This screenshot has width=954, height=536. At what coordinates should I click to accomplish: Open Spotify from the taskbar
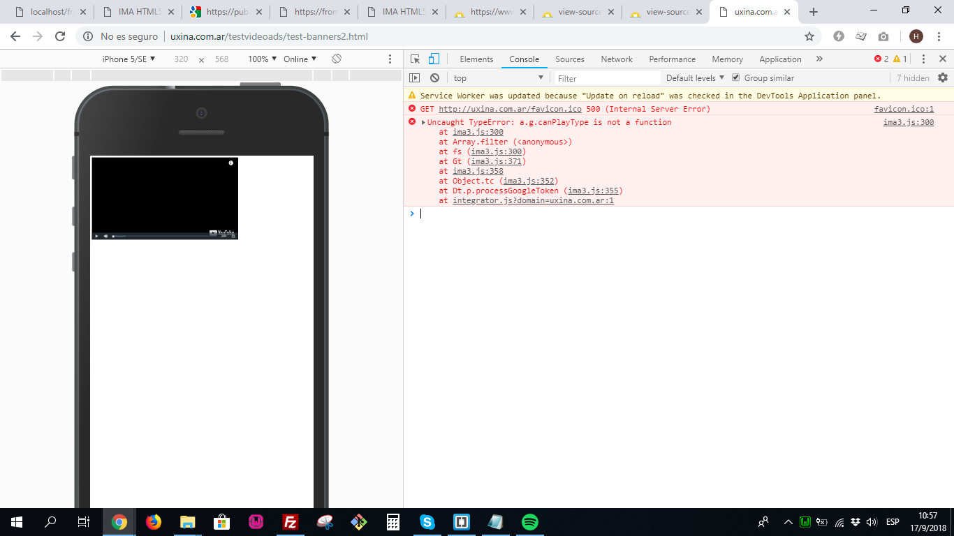click(x=529, y=522)
